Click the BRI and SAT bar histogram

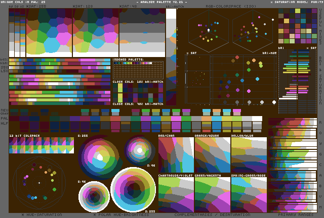point(298,81)
